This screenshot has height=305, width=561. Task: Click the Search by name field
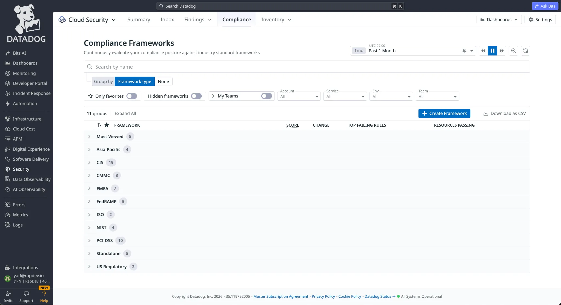[307, 67]
